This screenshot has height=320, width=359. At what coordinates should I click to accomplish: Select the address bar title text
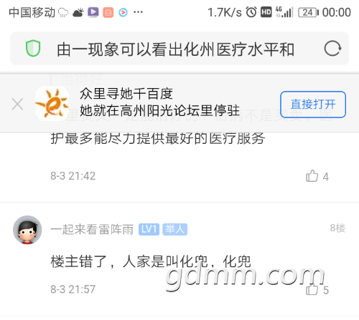point(175,49)
